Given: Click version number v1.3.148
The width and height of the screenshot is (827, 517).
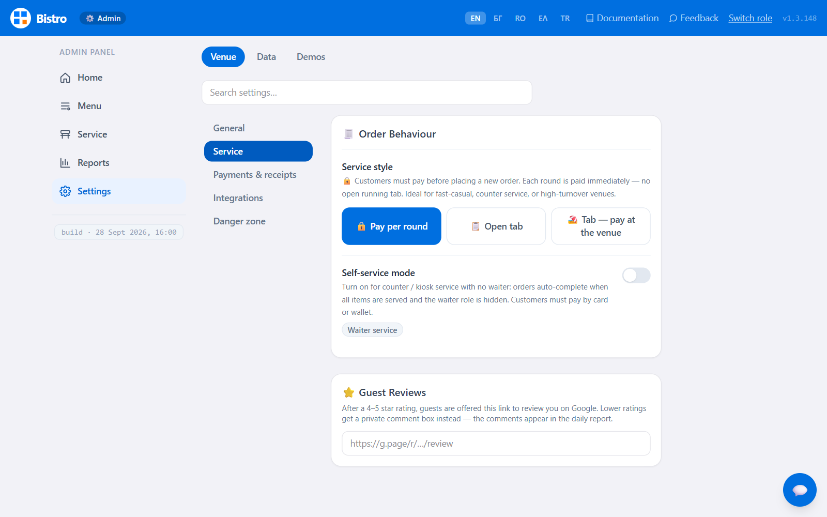Looking at the screenshot, I should 800,18.
